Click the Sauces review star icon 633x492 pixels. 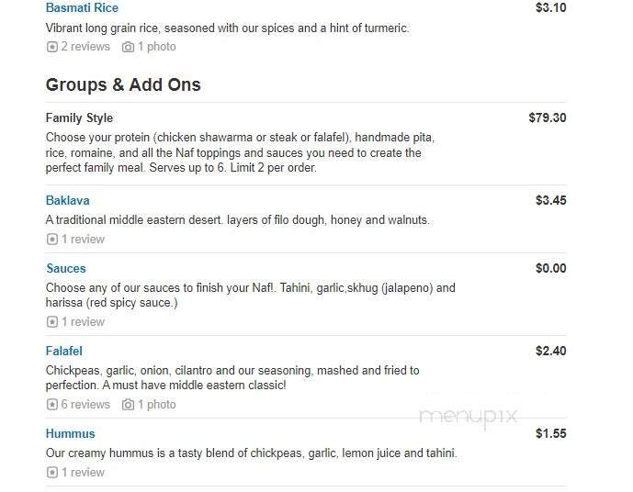pyautogui.click(x=51, y=322)
